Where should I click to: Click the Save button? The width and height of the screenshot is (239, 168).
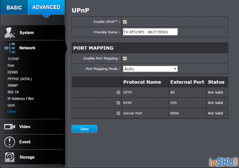(85, 129)
